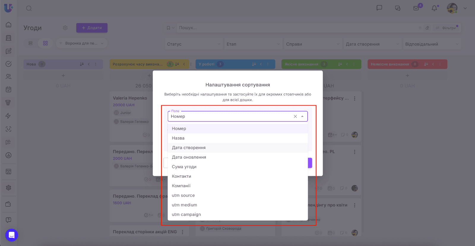Collapse the 'Поле' dropdown arrow
Screen dimensions: 475x246
302,116
